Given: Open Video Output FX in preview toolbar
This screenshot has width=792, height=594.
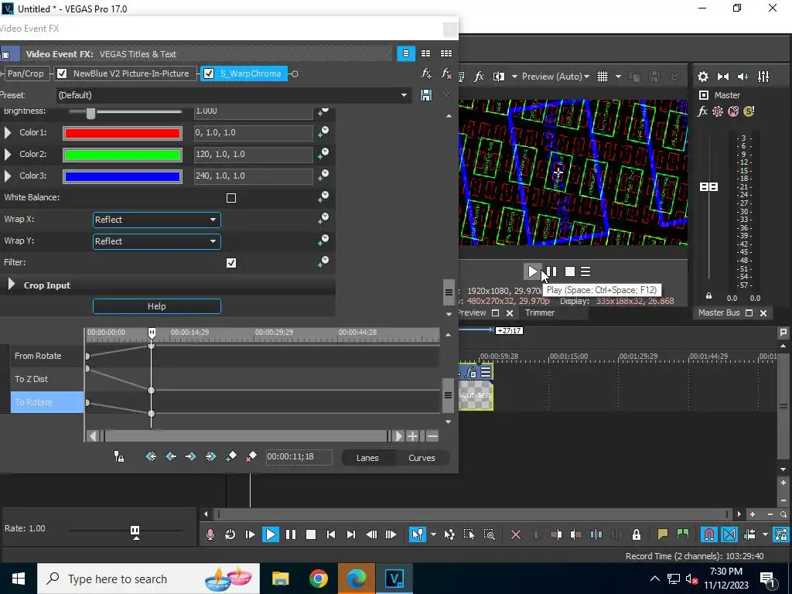Looking at the screenshot, I should (479, 77).
